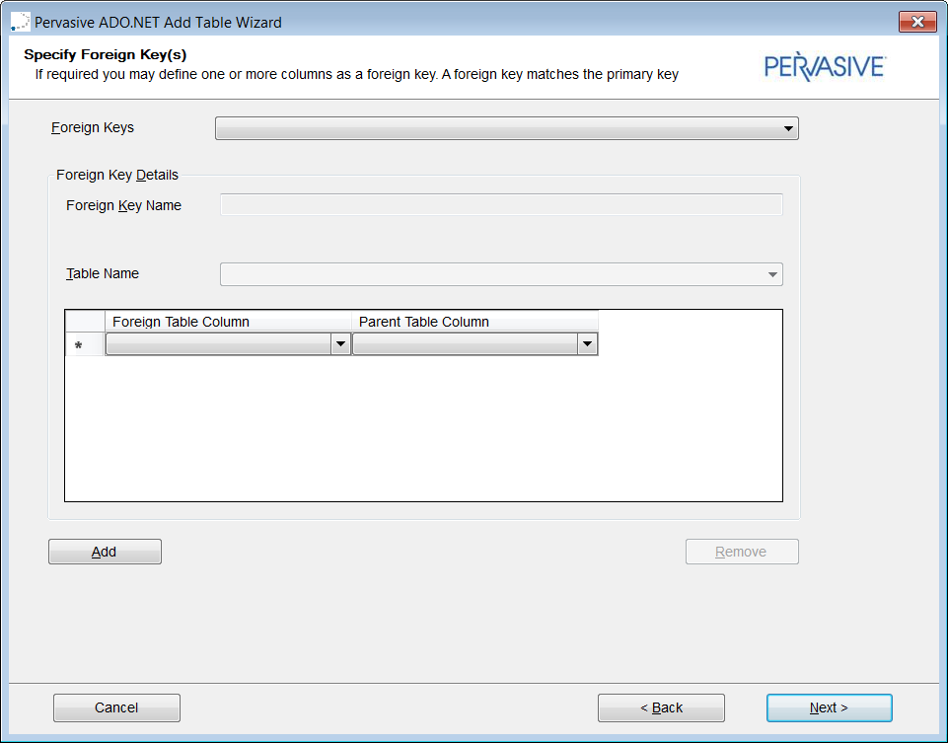Select the Parent Table Column header

click(474, 322)
